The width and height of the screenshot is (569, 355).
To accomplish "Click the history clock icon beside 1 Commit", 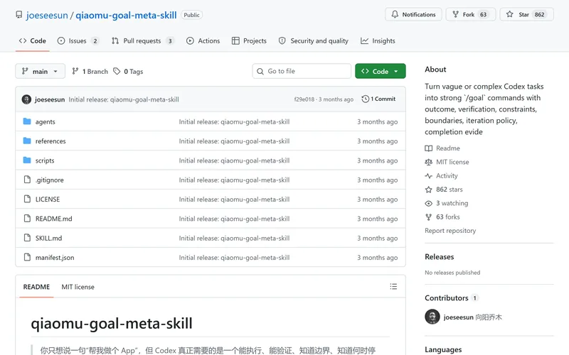I will click(365, 99).
